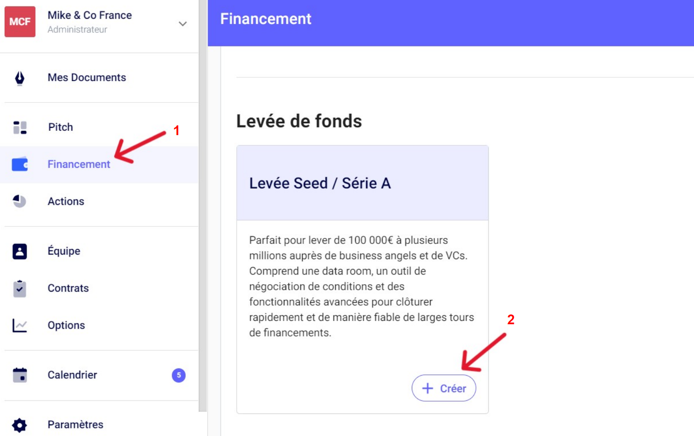The image size is (694, 436).
Task: Open the Équipe menu entry
Action: (64, 251)
